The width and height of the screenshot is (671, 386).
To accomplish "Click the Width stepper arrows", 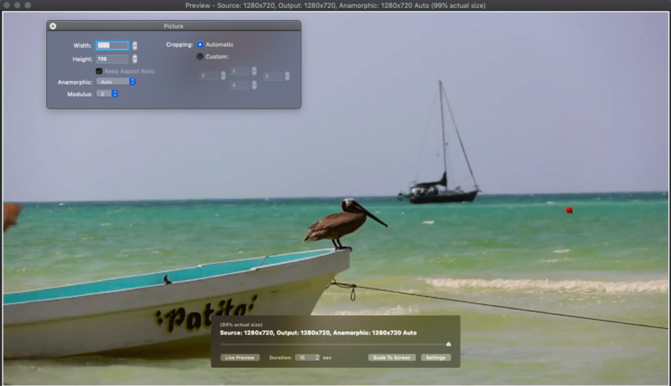I will tap(134, 46).
